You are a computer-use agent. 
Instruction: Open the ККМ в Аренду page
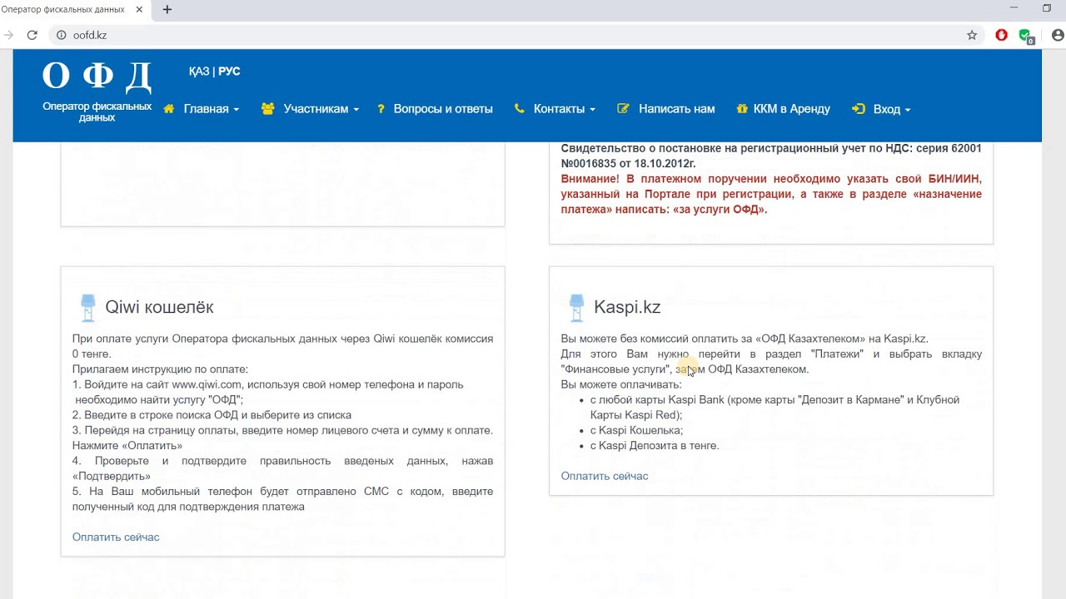792,109
